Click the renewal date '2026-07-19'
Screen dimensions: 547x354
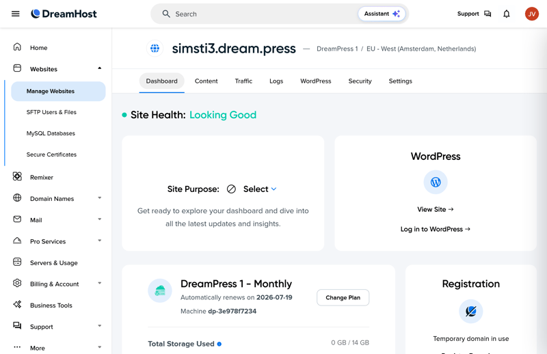pos(274,297)
